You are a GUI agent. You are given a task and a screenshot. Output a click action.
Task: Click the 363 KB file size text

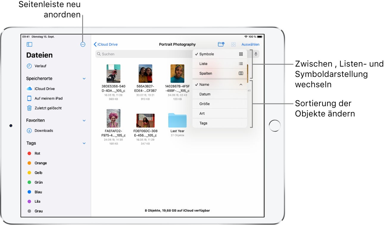point(113,99)
